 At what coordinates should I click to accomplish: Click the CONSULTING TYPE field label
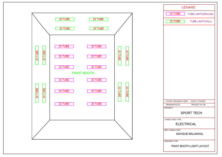[173, 120]
